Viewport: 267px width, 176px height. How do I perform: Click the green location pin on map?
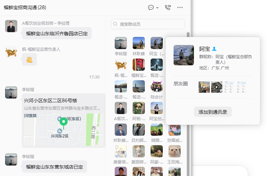[x=64, y=123]
